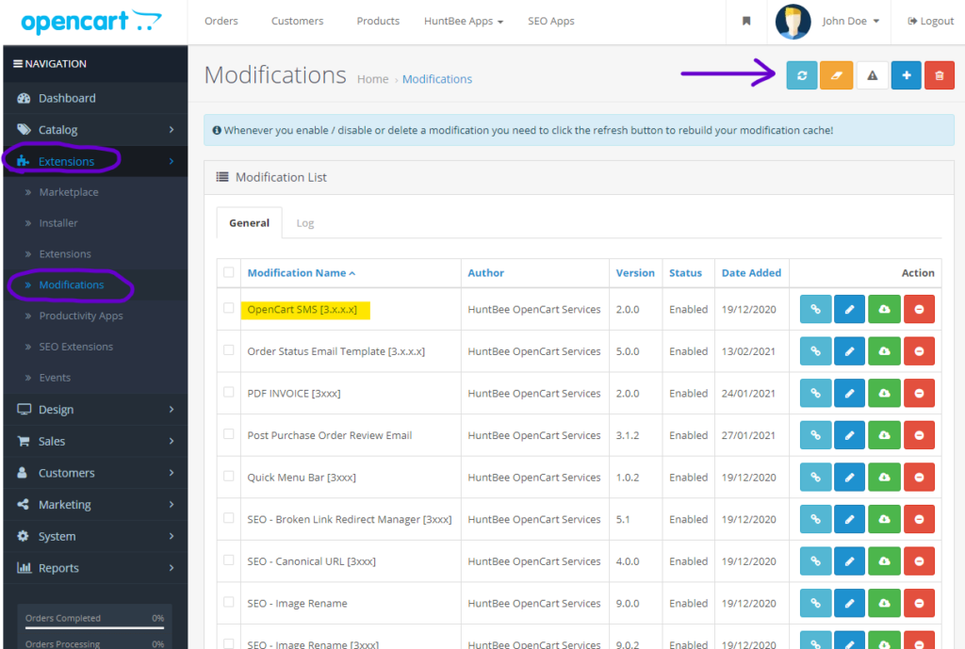Open the bookmark icon in header
The width and height of the screenshot is (965, 649).
pos(746,22)
